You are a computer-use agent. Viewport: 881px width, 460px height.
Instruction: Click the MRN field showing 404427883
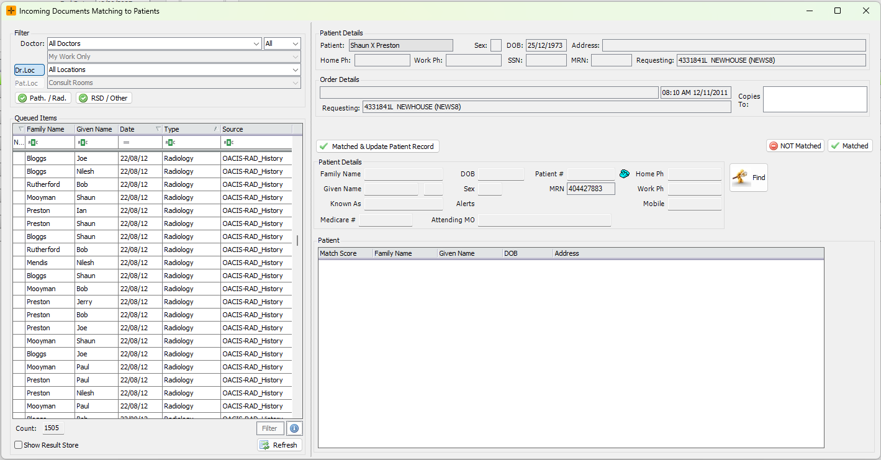[590, 189]
